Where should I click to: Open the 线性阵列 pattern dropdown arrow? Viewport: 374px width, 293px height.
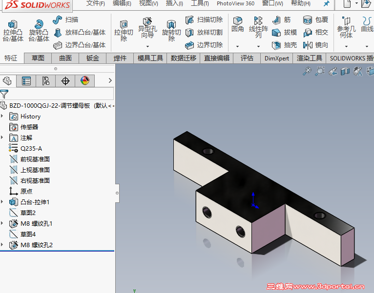click(x=258, y=46)
